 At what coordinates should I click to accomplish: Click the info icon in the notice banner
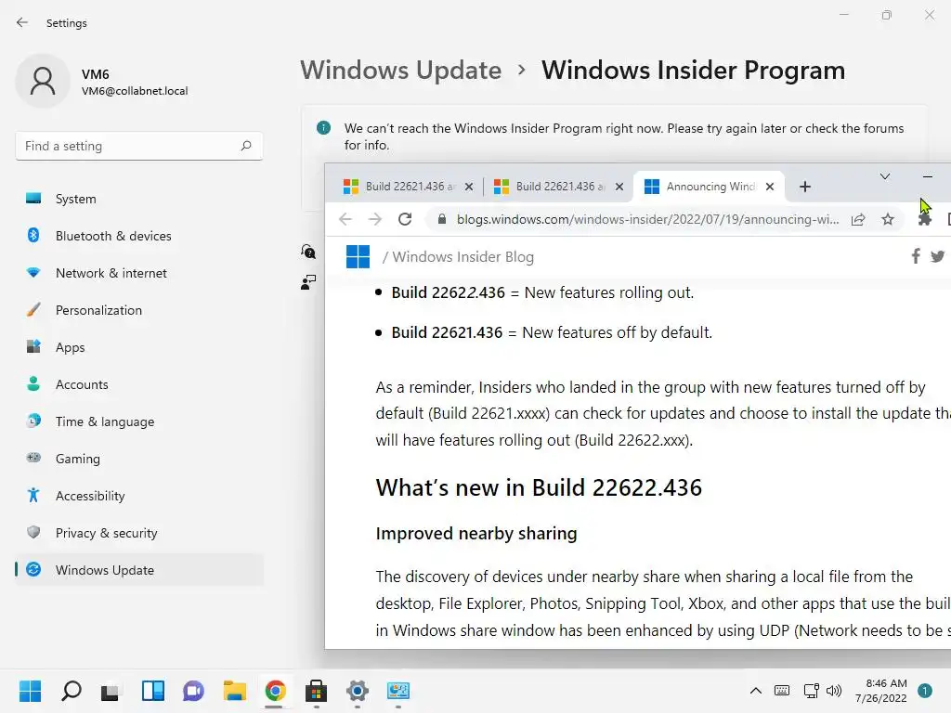324,128
